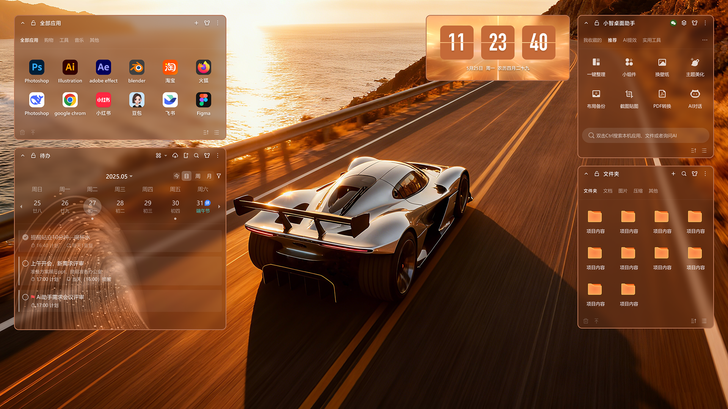Click the 双击Ctrl搜索 search input field
The width and height of the screenshot is (728, 409).
pos(645,136)
